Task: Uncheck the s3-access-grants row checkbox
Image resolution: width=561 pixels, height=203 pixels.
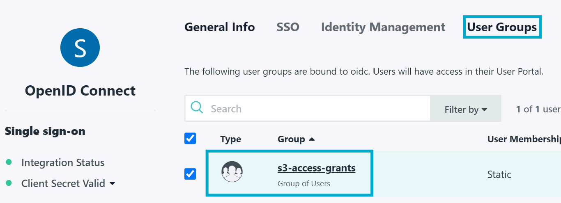Action: (x=190, y=174)
